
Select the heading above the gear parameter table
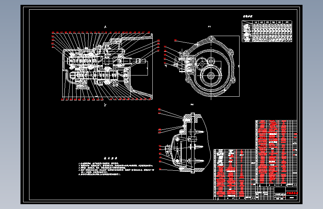coord(247,16)
